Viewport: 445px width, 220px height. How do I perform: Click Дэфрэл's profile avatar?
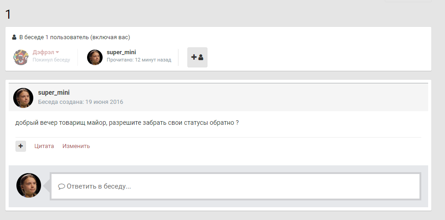[x=21, y=57]
